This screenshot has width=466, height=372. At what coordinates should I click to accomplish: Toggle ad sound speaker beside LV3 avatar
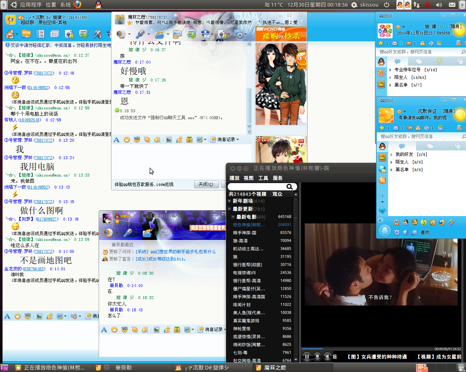[294, 140]
